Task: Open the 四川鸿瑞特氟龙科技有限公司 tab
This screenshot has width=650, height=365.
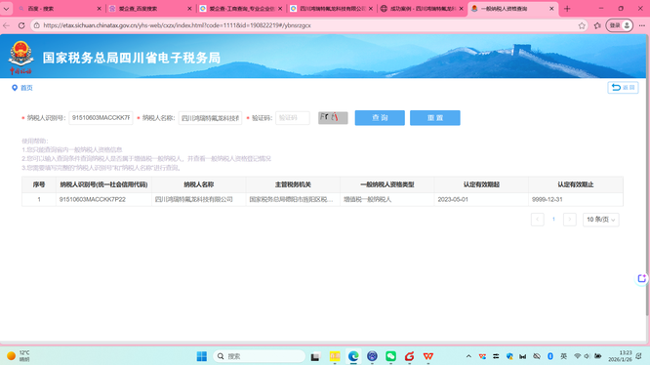Action: [330, 8]
